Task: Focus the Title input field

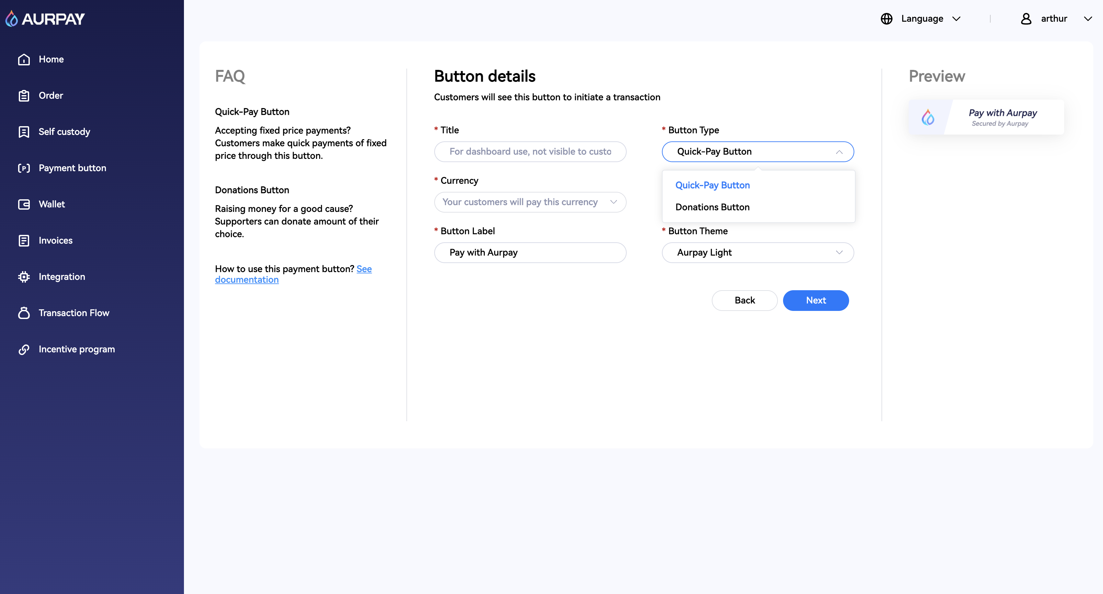Action: [530, 152]
